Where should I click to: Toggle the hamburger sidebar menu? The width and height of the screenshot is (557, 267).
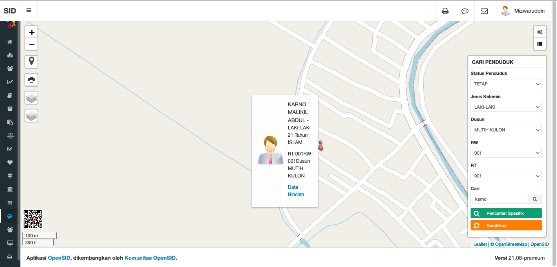click(29, 11)
